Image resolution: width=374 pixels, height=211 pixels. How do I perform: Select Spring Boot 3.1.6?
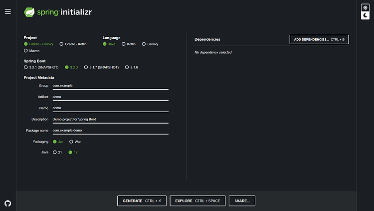pyautogui.click(x=132, y=67)
